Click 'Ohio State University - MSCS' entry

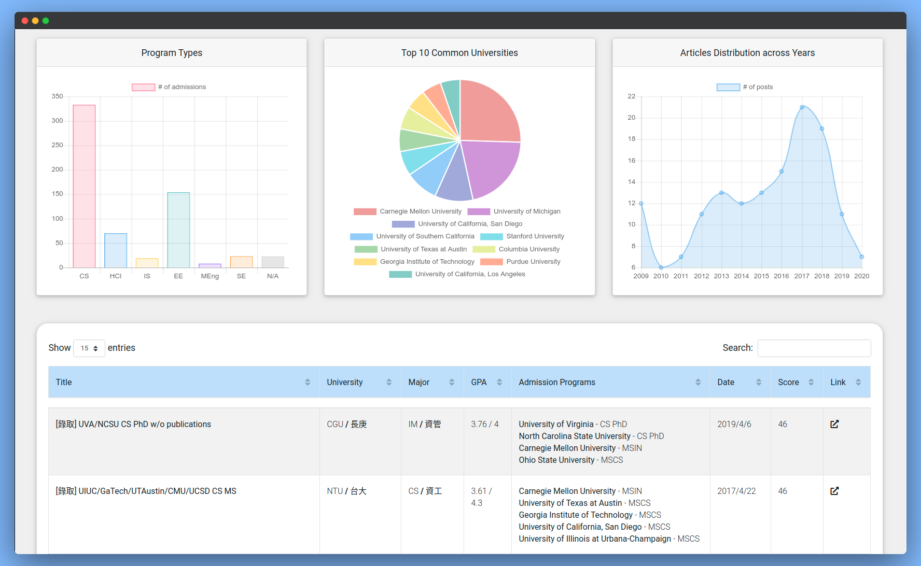click(x=571, y=460)
